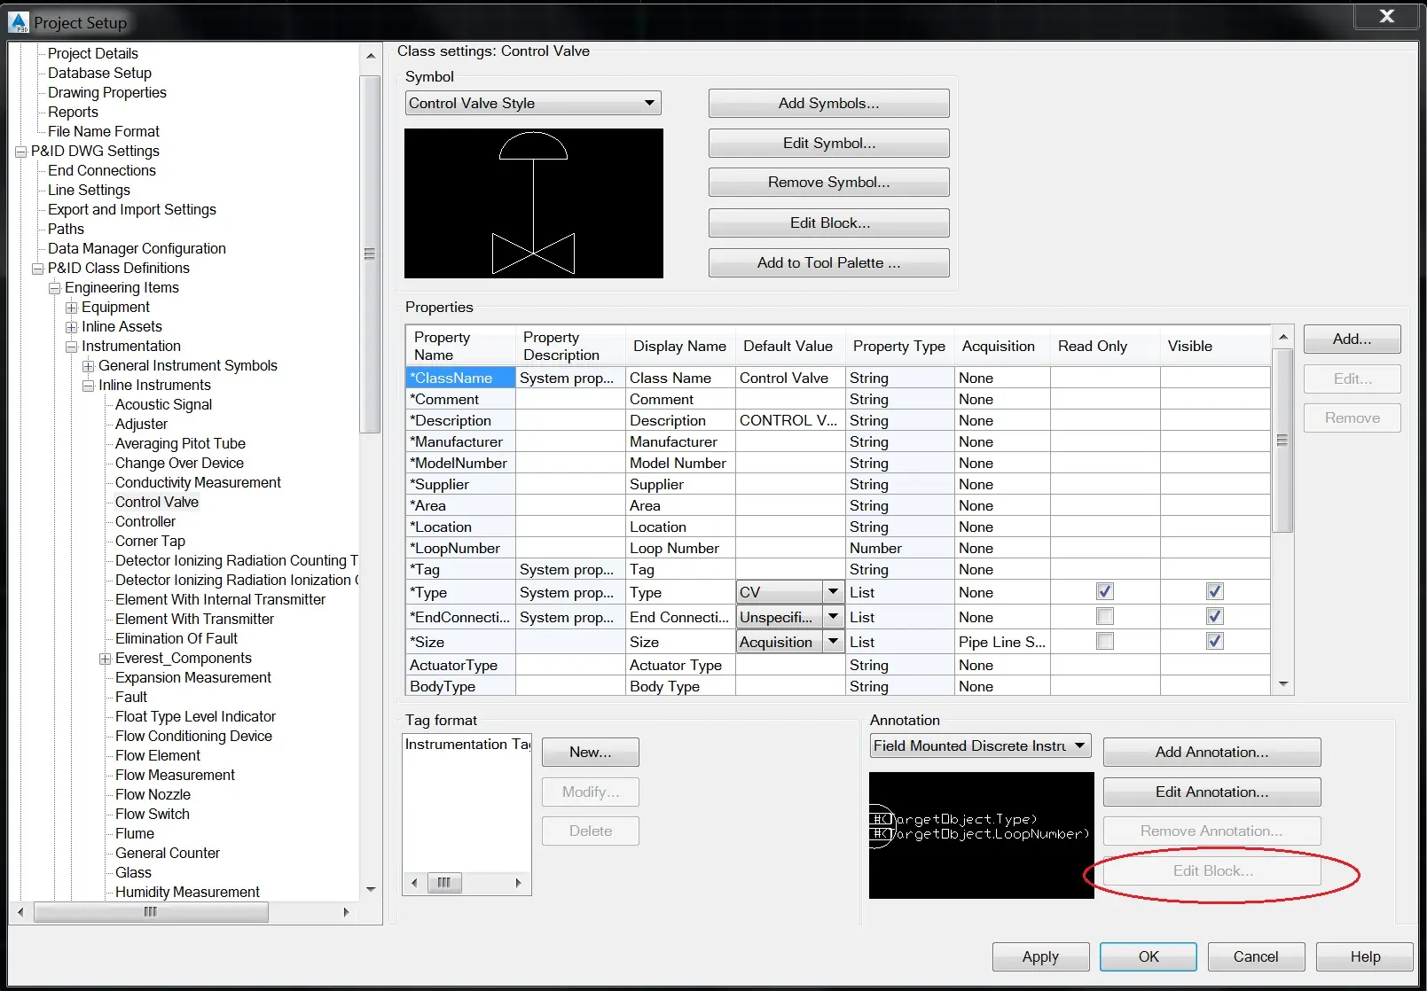Screen dimensions: 1427x991
Task: Select File Name Format tree item
Action: point(104,131)
